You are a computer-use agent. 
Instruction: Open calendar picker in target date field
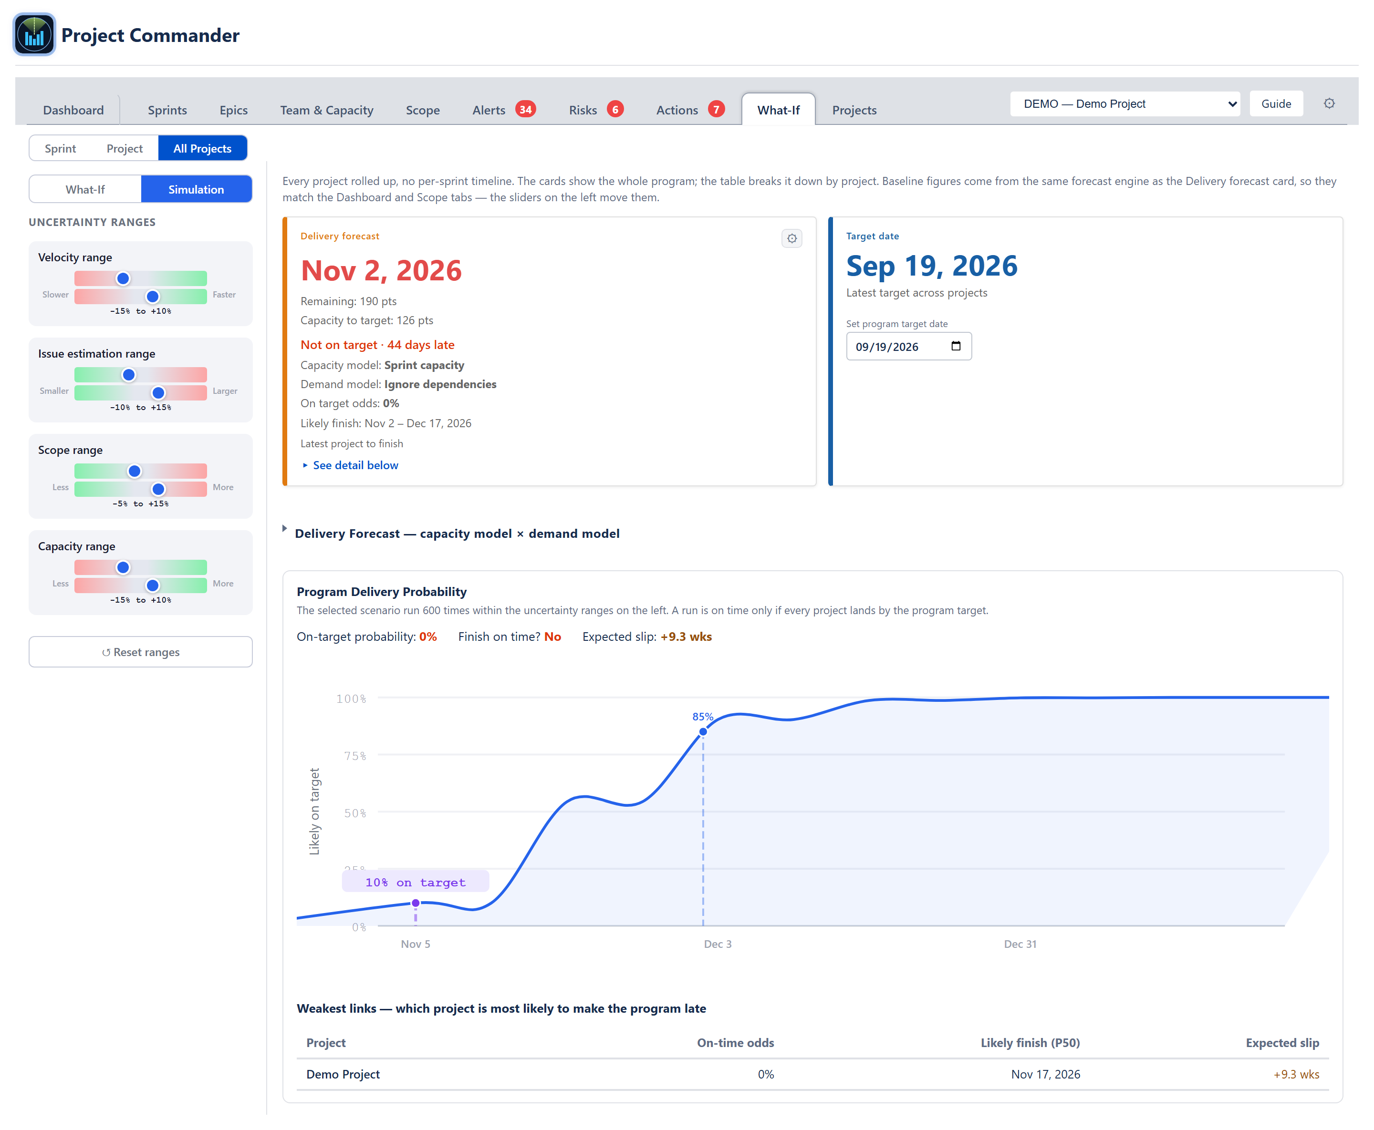tap(955, 346)
